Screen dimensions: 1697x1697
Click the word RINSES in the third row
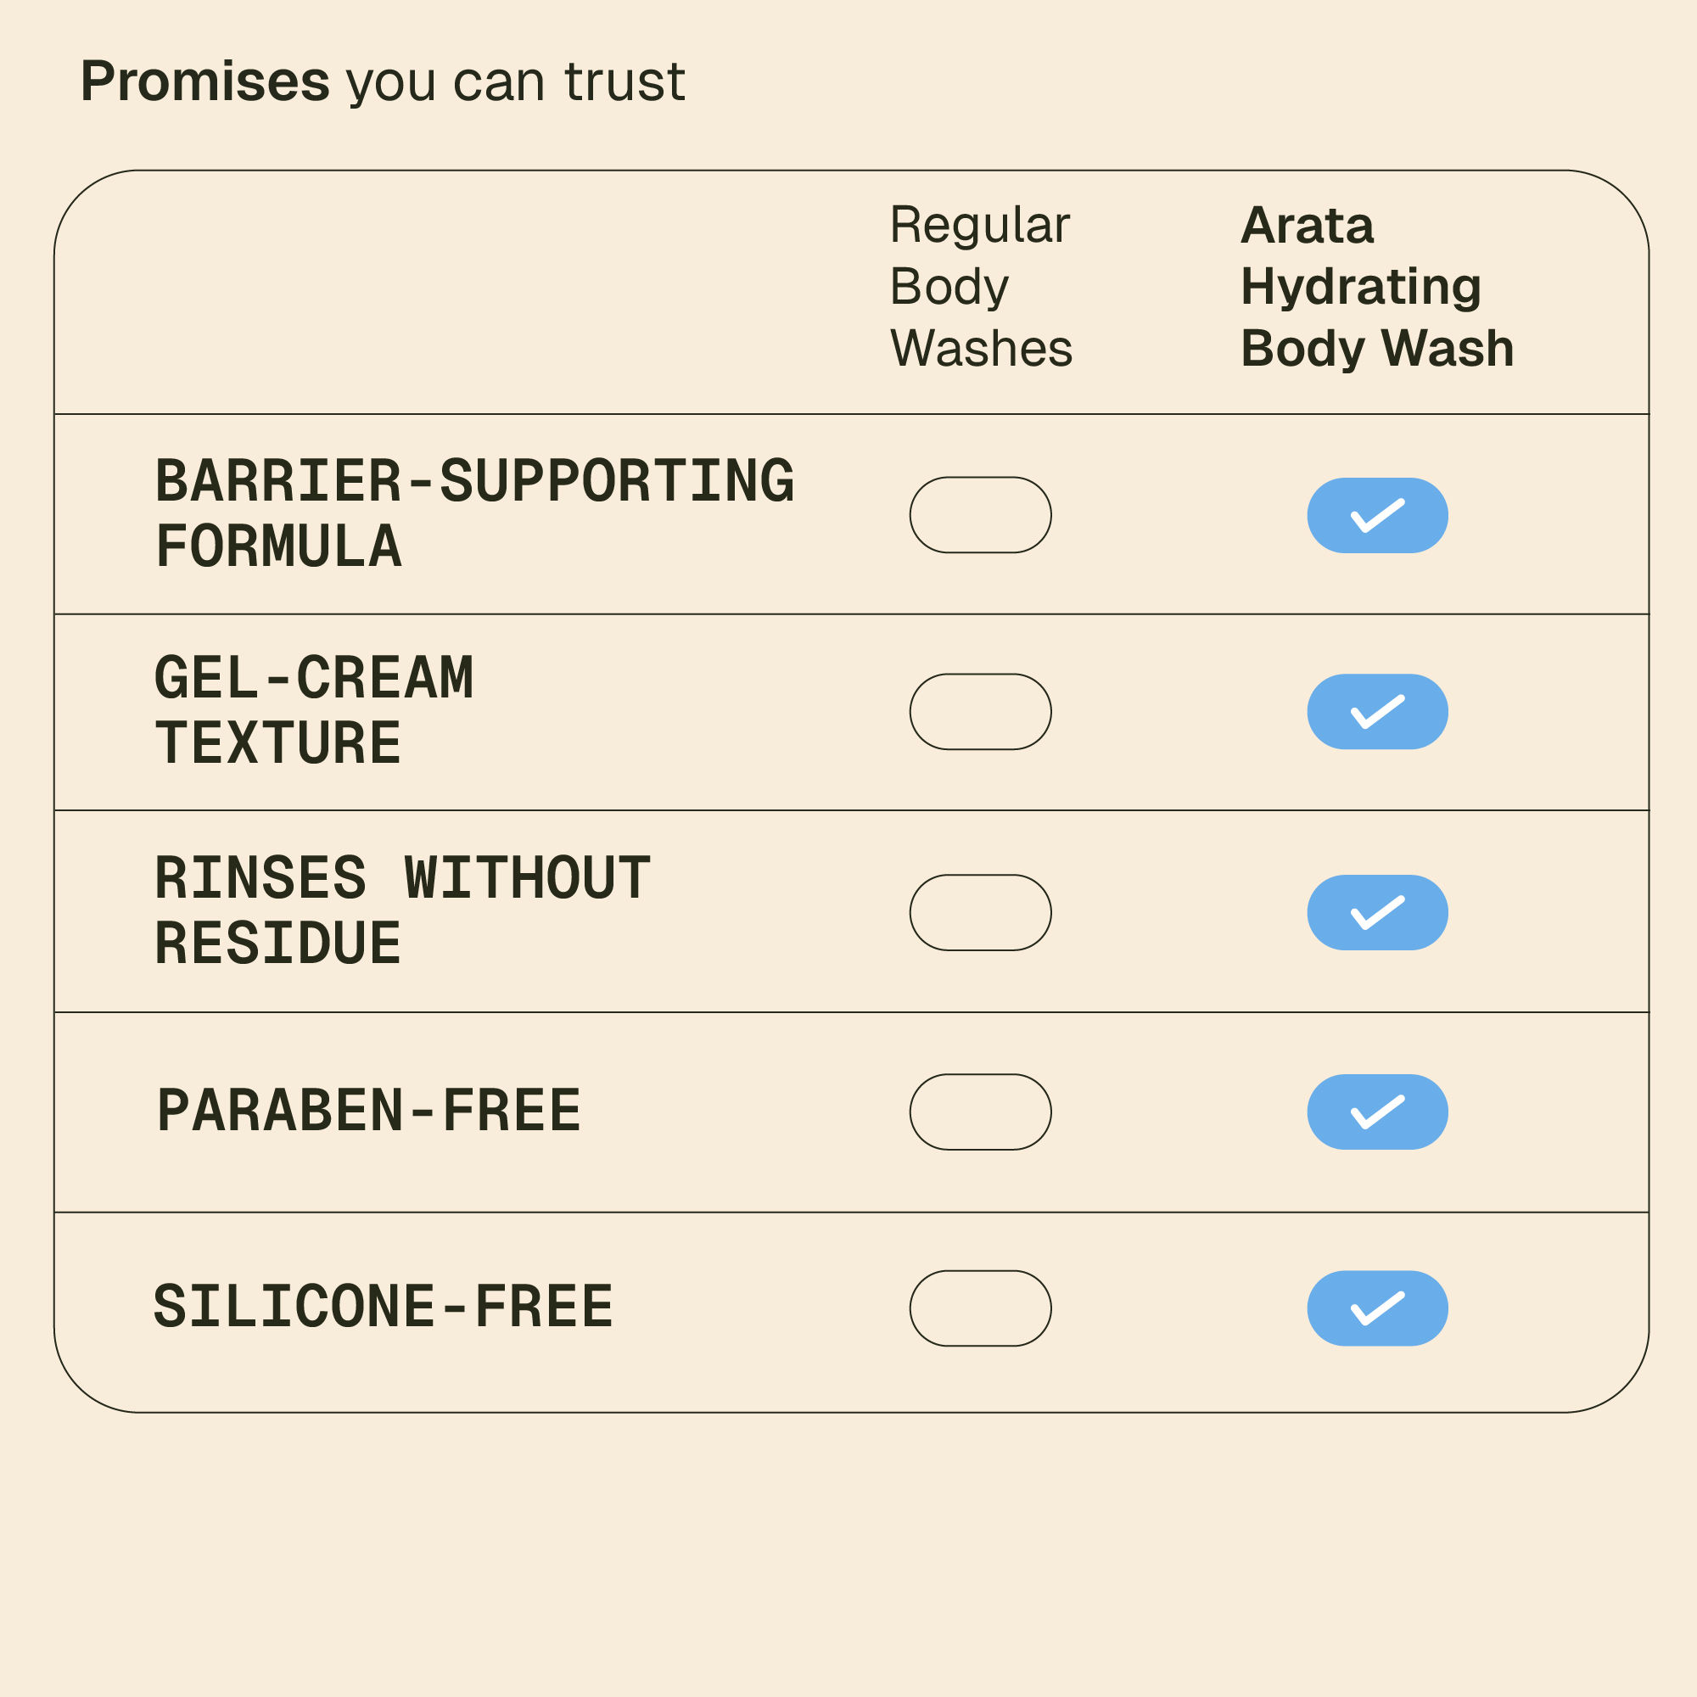[260, 878]
